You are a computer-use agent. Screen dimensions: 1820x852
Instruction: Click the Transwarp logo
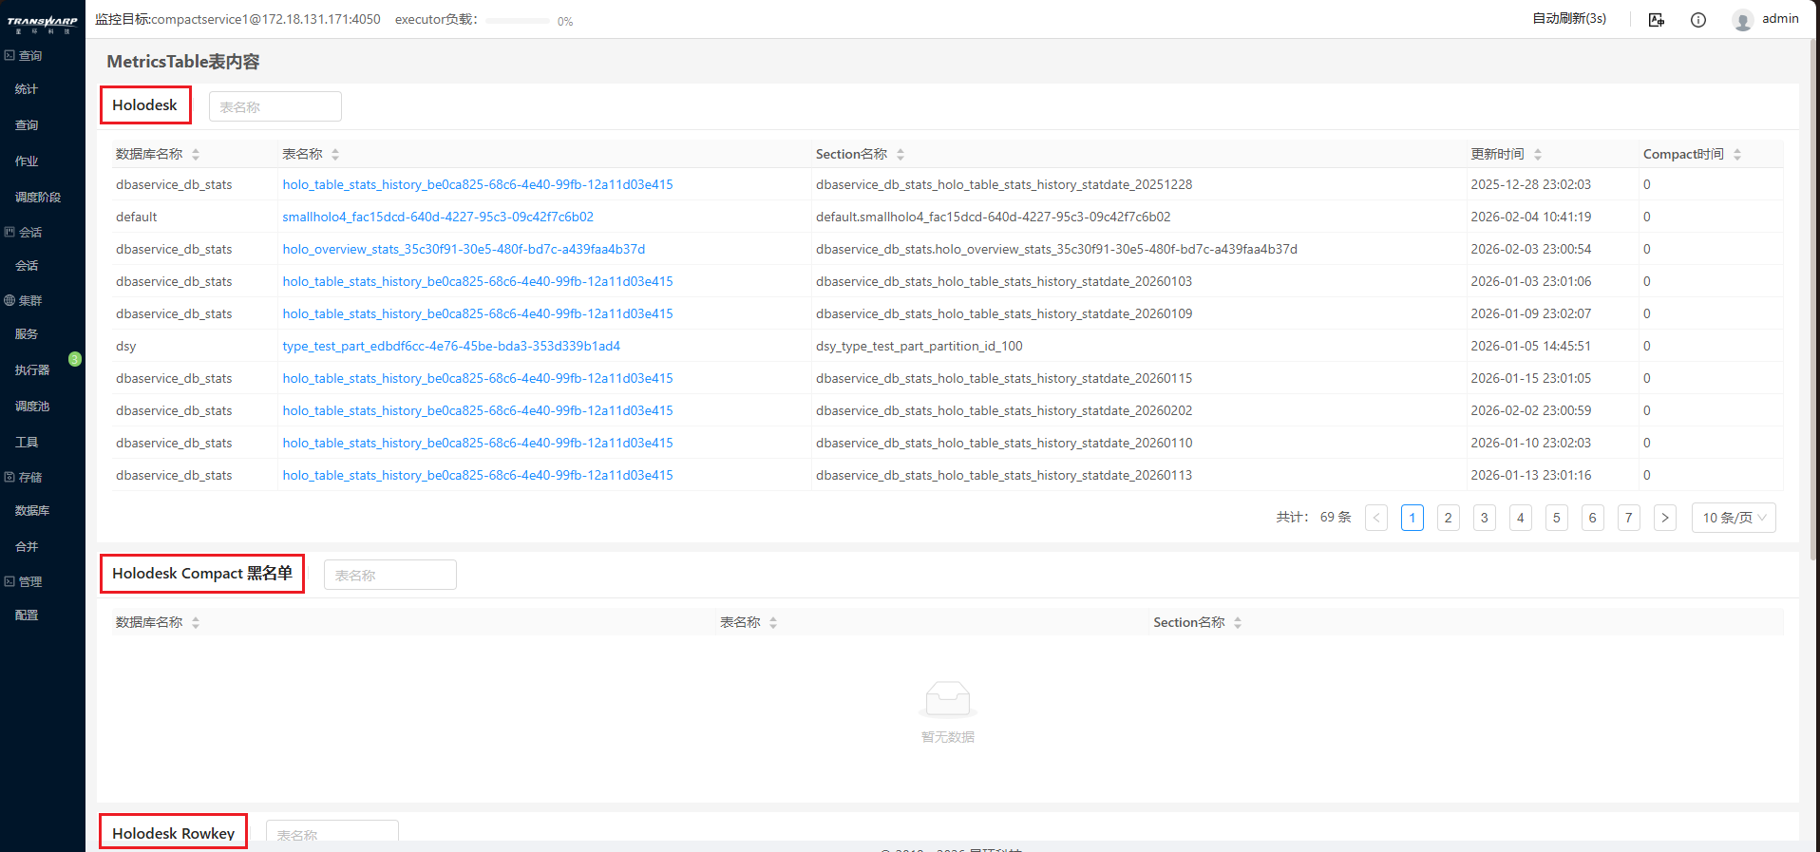click(43, 23)
